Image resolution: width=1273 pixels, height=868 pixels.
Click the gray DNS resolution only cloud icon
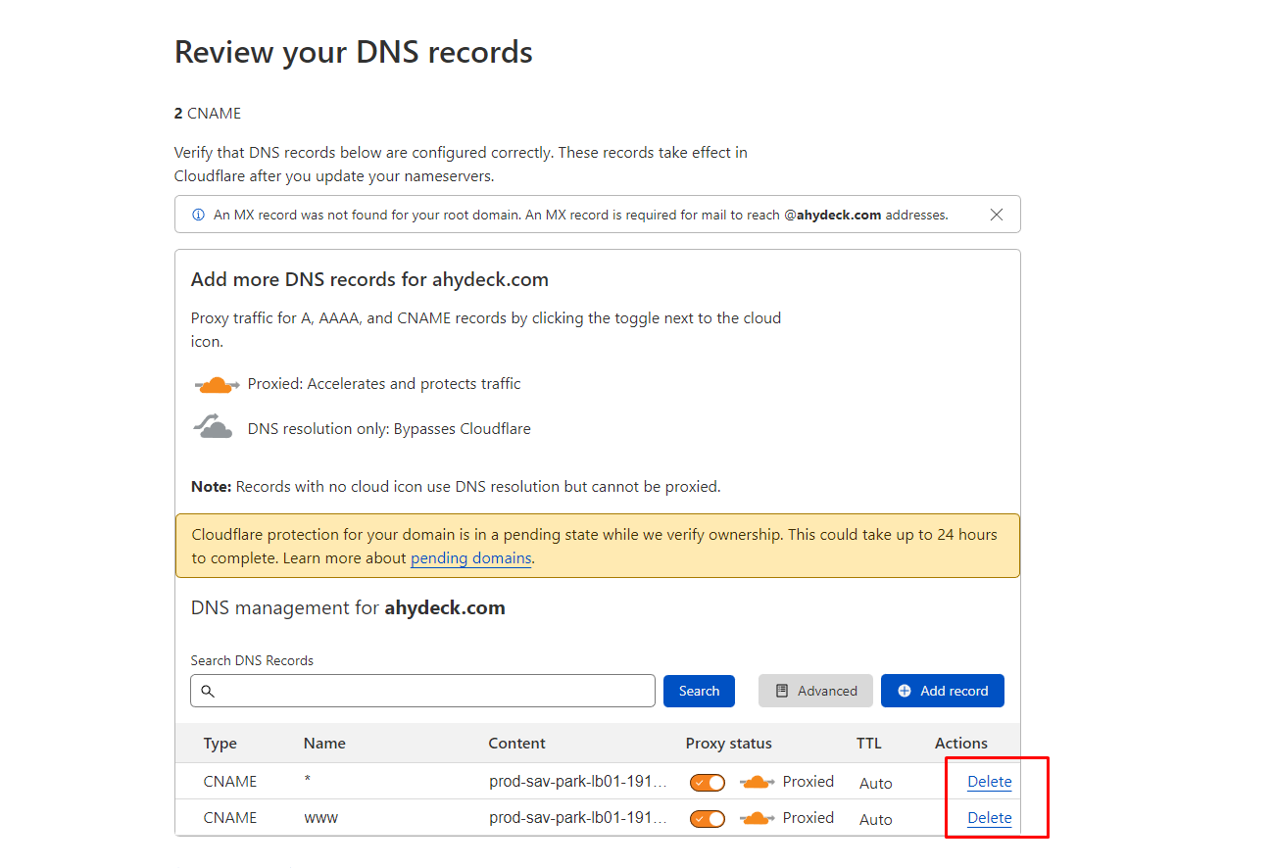[214, 426]
